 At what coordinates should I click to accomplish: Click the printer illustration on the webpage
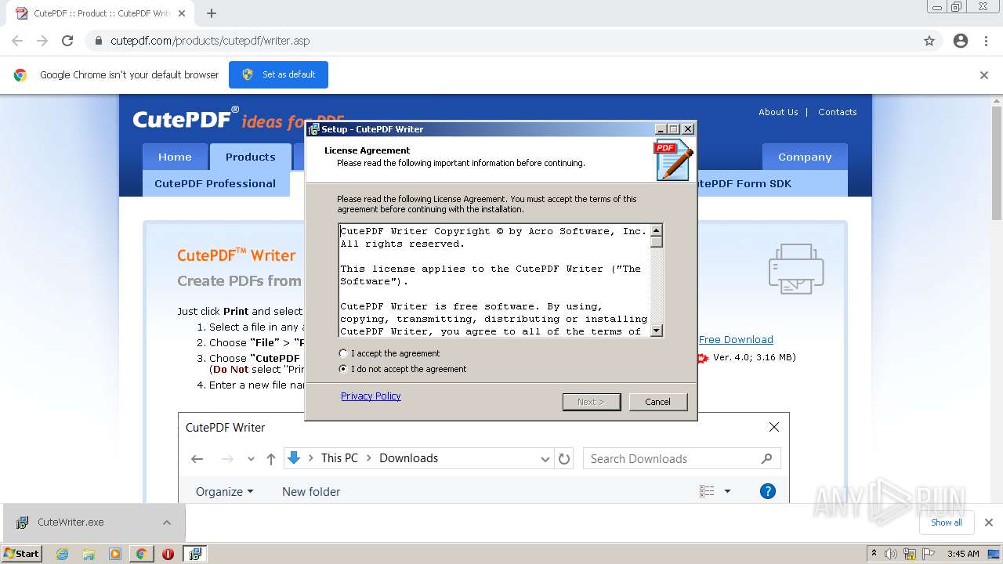click(796, 269)
